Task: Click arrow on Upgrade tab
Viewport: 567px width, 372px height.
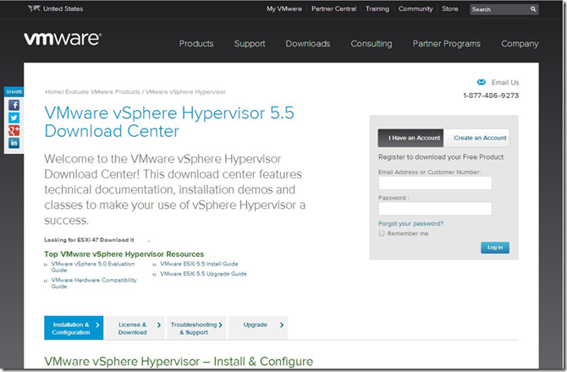Action: coord(282,325)
